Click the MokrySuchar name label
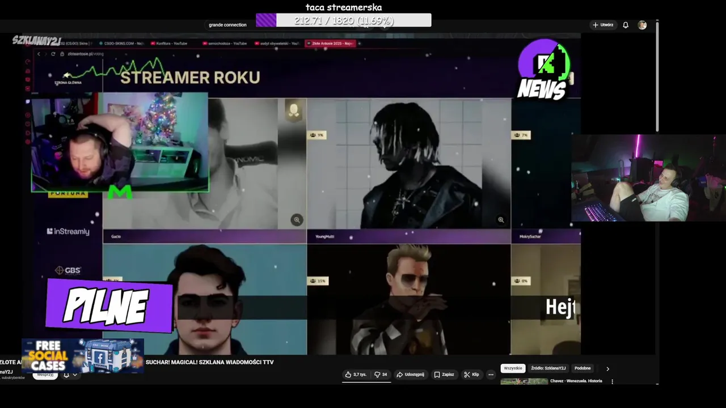 click(x=530, y=236)
